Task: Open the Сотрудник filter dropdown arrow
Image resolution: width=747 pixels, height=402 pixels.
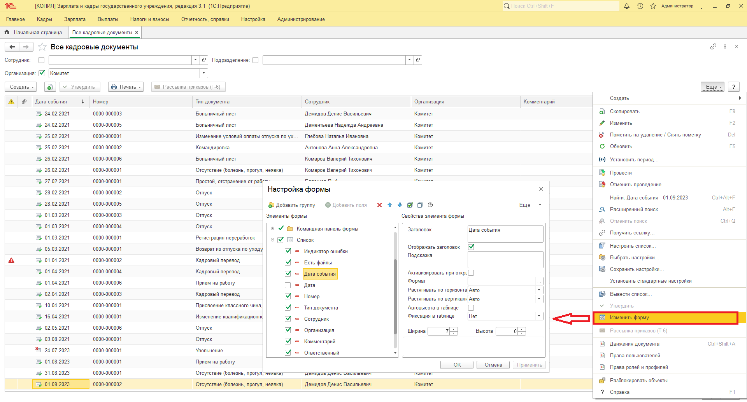Action: click(x=196, y=60)
